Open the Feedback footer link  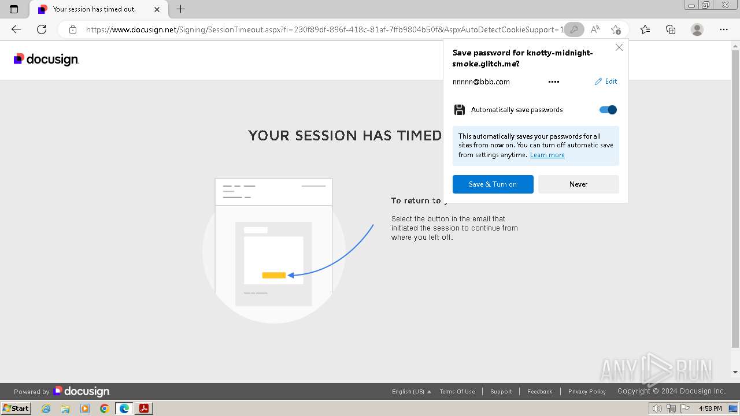click(x=540, y=392)
